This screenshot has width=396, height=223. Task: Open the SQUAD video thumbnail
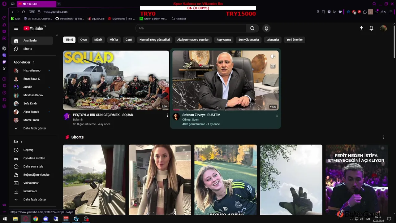[x=116, y=81]
